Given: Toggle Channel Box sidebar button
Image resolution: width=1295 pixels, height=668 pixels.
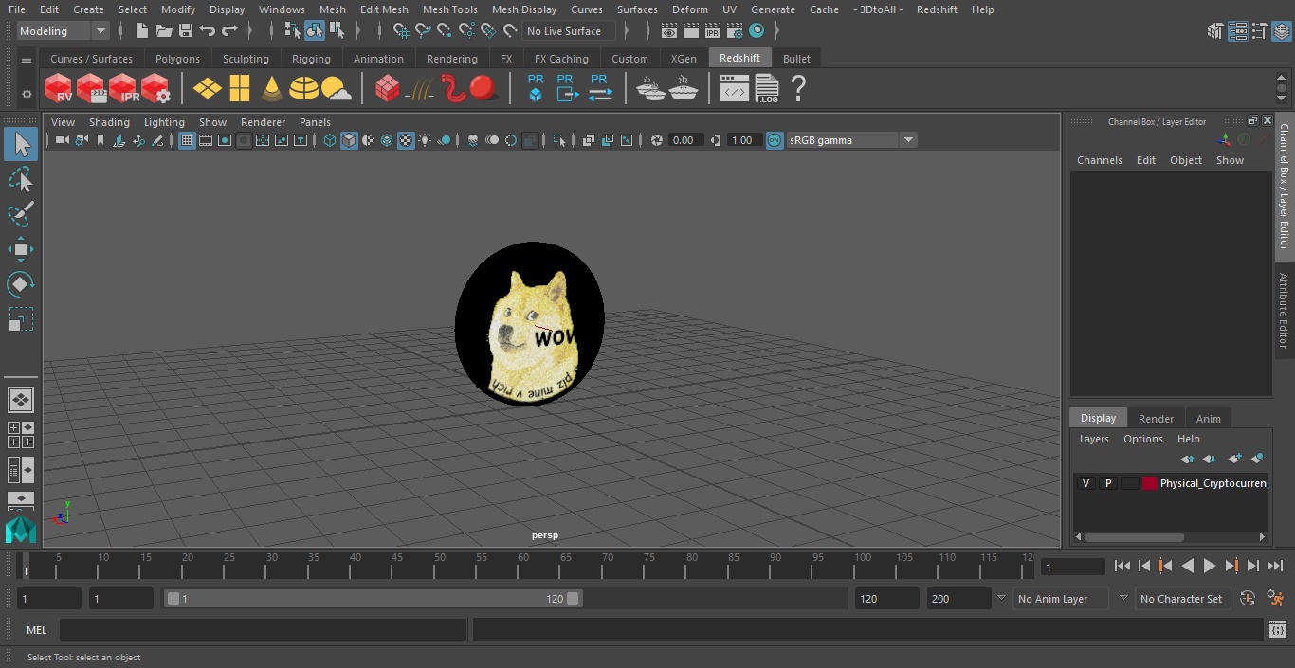Looking at the screenshot, I should click(1280, 31).
